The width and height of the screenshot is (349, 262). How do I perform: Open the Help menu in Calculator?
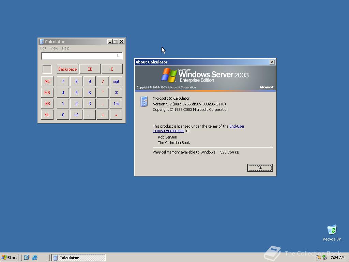pos(66,48)
